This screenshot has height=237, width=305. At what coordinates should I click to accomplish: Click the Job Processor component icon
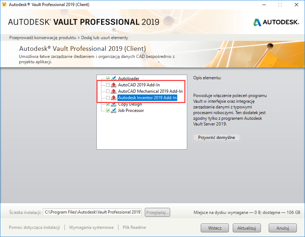(114, 111)
